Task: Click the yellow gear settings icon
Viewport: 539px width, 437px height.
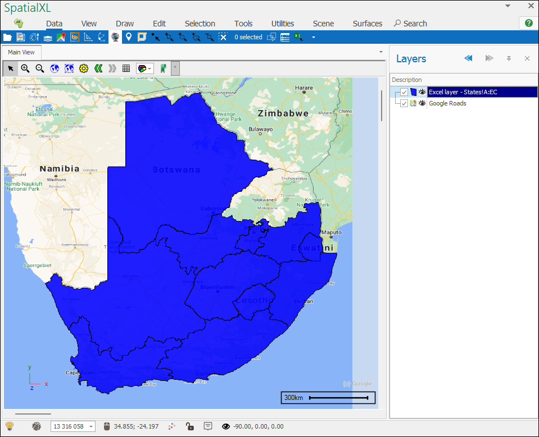Action: pyautogui.click(x=84, y=68)
